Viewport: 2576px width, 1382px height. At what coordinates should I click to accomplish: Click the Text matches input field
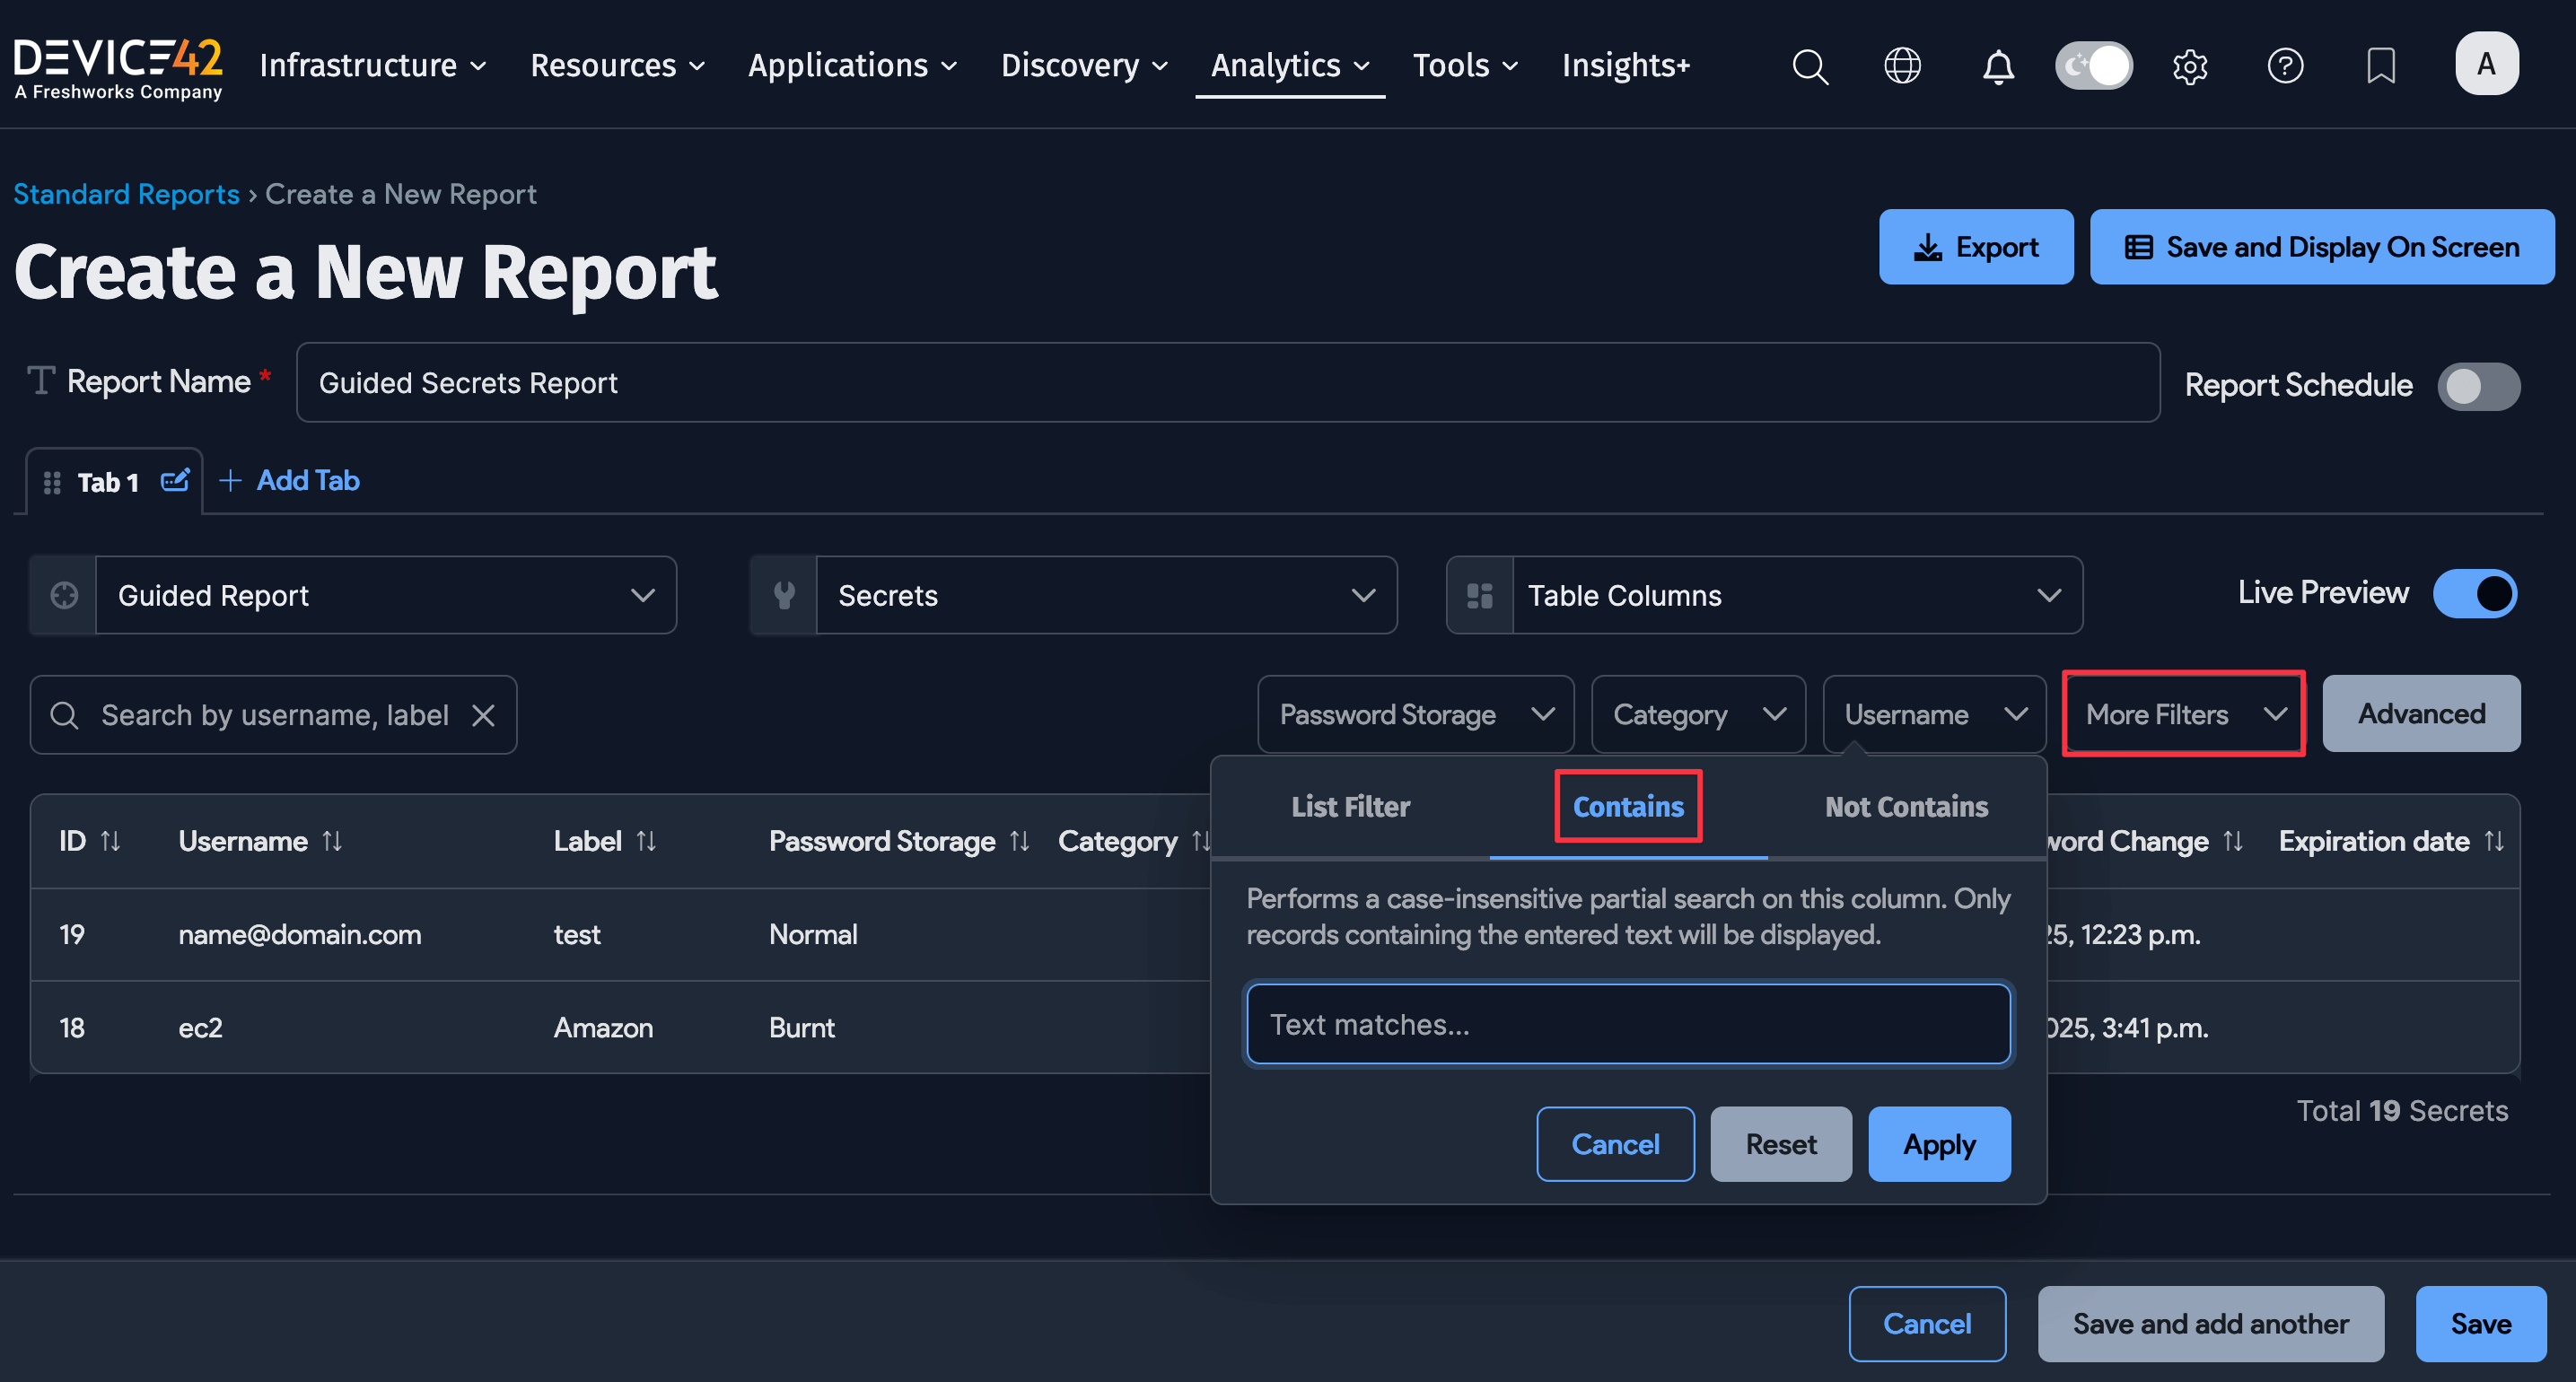pos(1628,1024)
